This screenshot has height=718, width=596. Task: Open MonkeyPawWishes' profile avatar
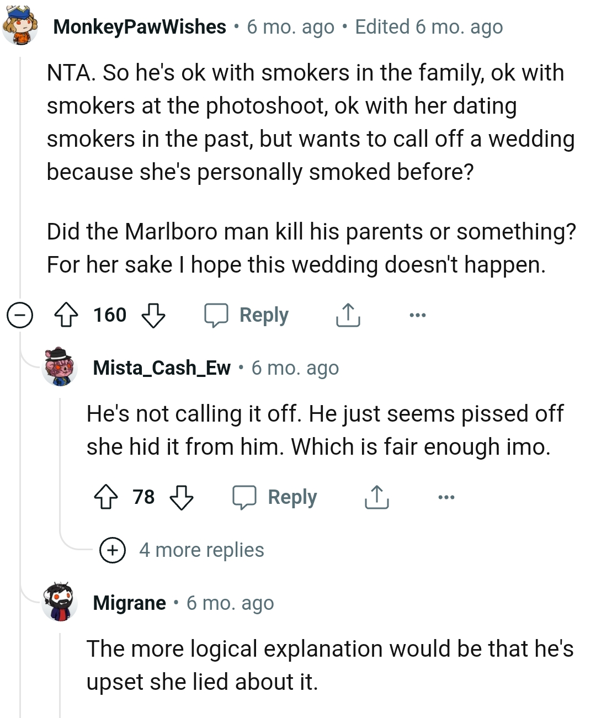click(x=20, y=26)
